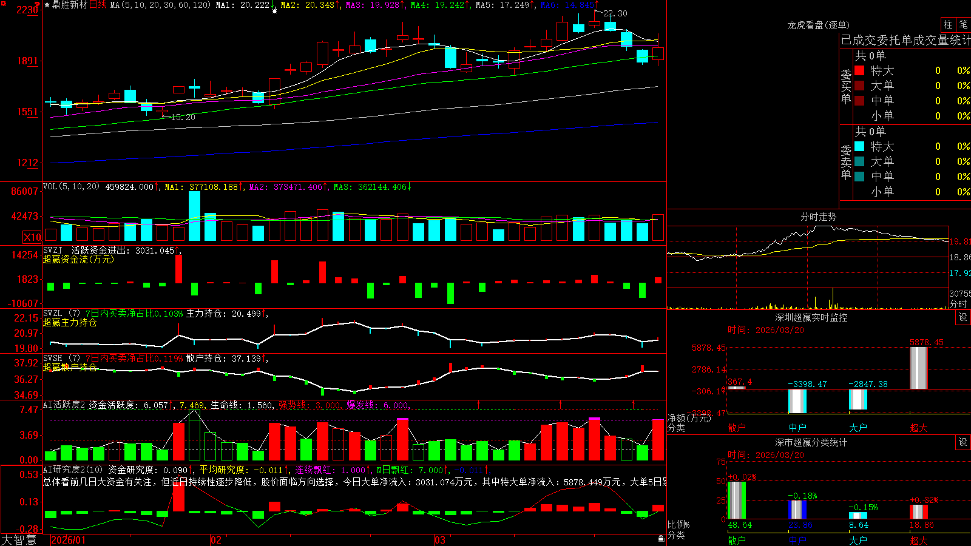This screenshot has width=971, height=546.
Task: Click the 分时走势 panel title
Action: coord(818,217)
